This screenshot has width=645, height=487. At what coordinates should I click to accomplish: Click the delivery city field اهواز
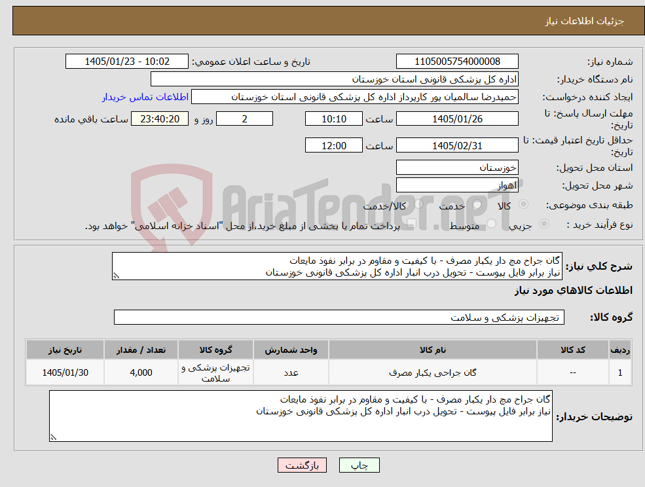pyautogui.click(x=457, y=185)
